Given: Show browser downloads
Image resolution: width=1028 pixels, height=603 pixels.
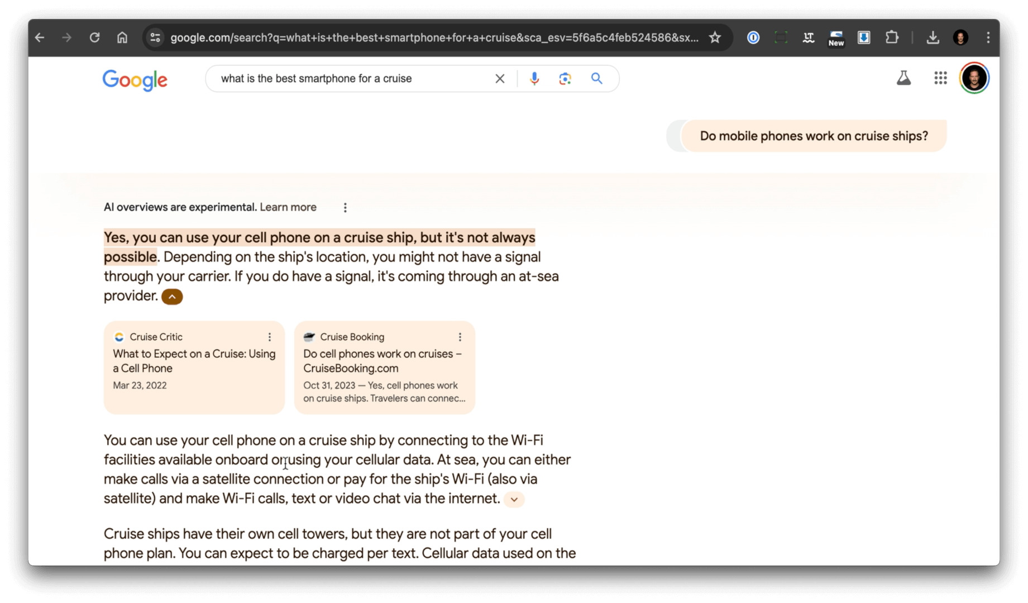Looking at the screenshot, I should coord(933,37).
